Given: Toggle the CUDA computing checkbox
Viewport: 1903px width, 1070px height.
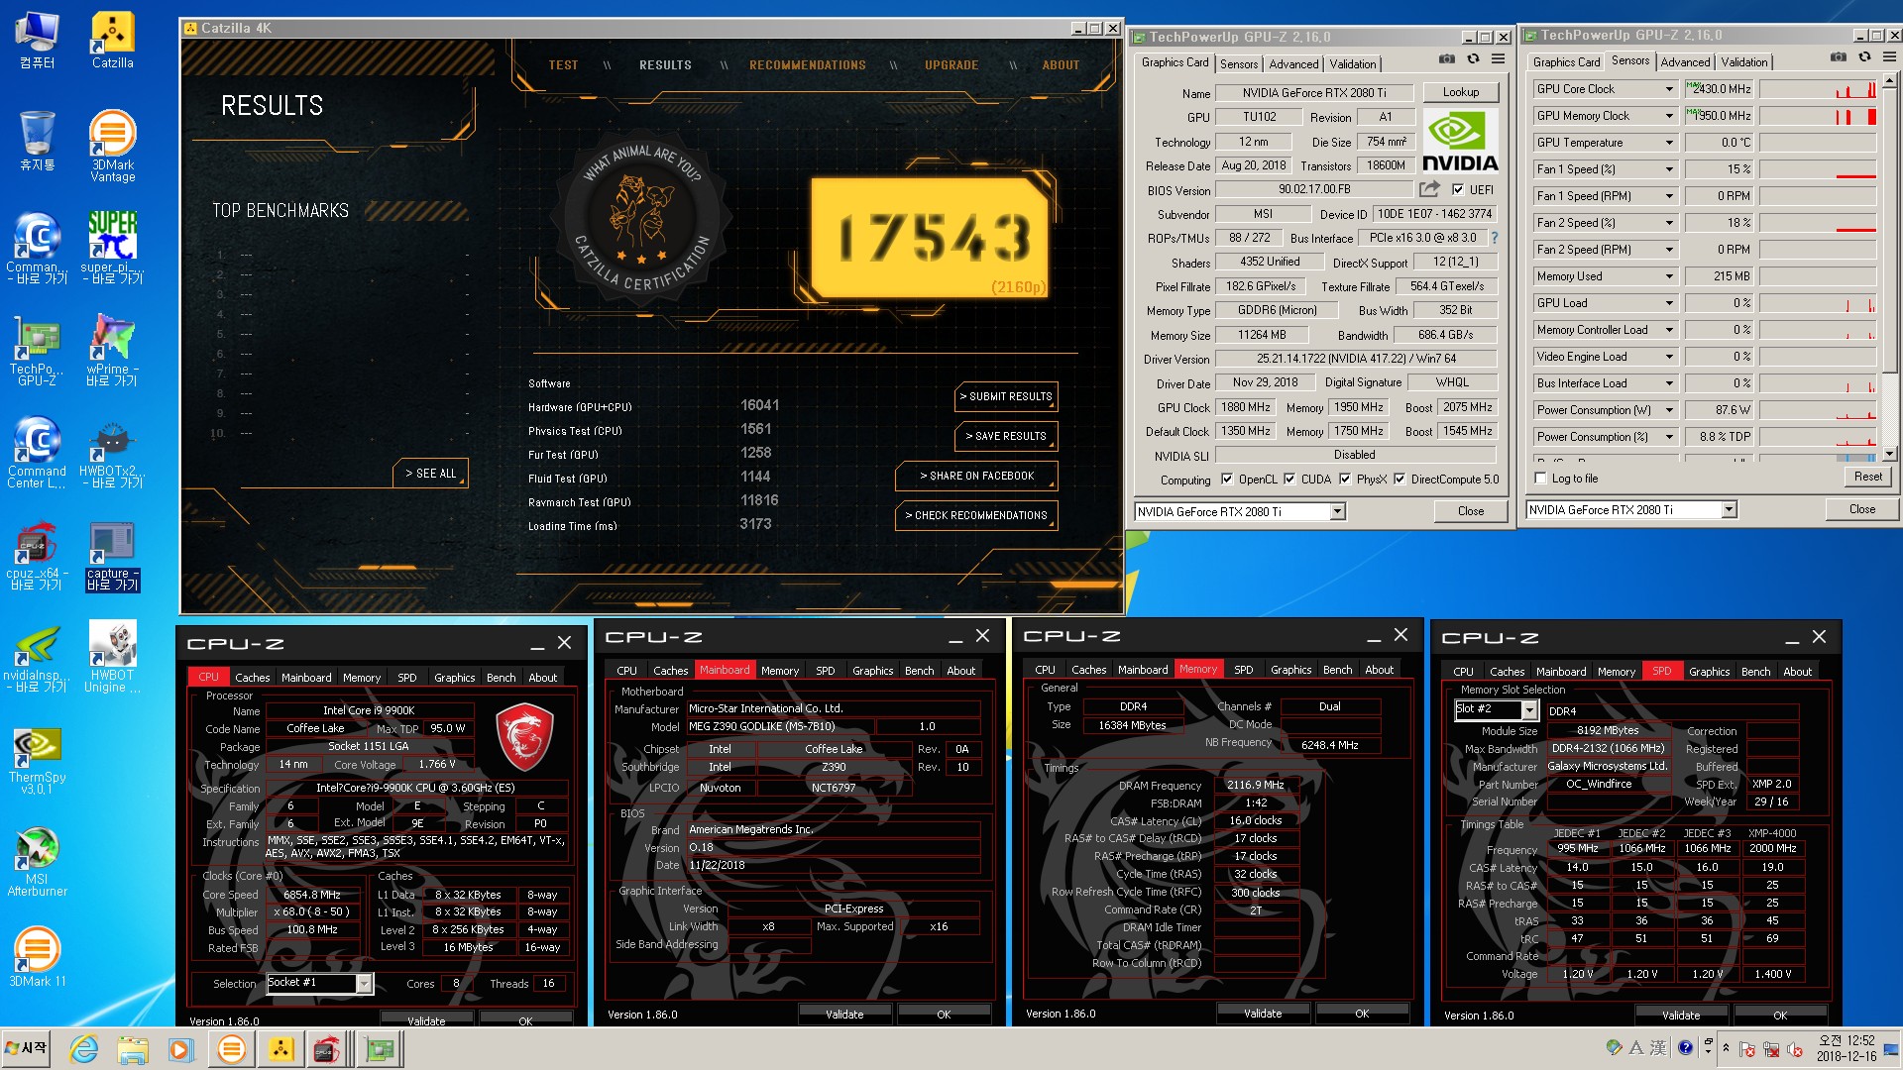Looking at the screenshot, I should (x=1289, y=479).
